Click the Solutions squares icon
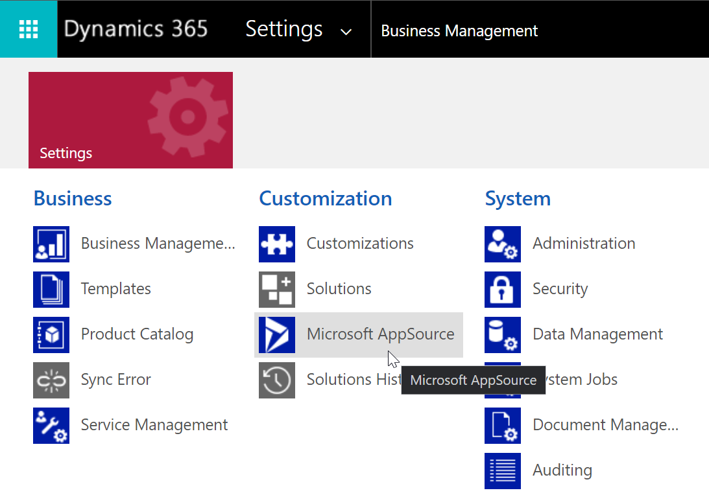709x495 pixels. pos(277,290)
